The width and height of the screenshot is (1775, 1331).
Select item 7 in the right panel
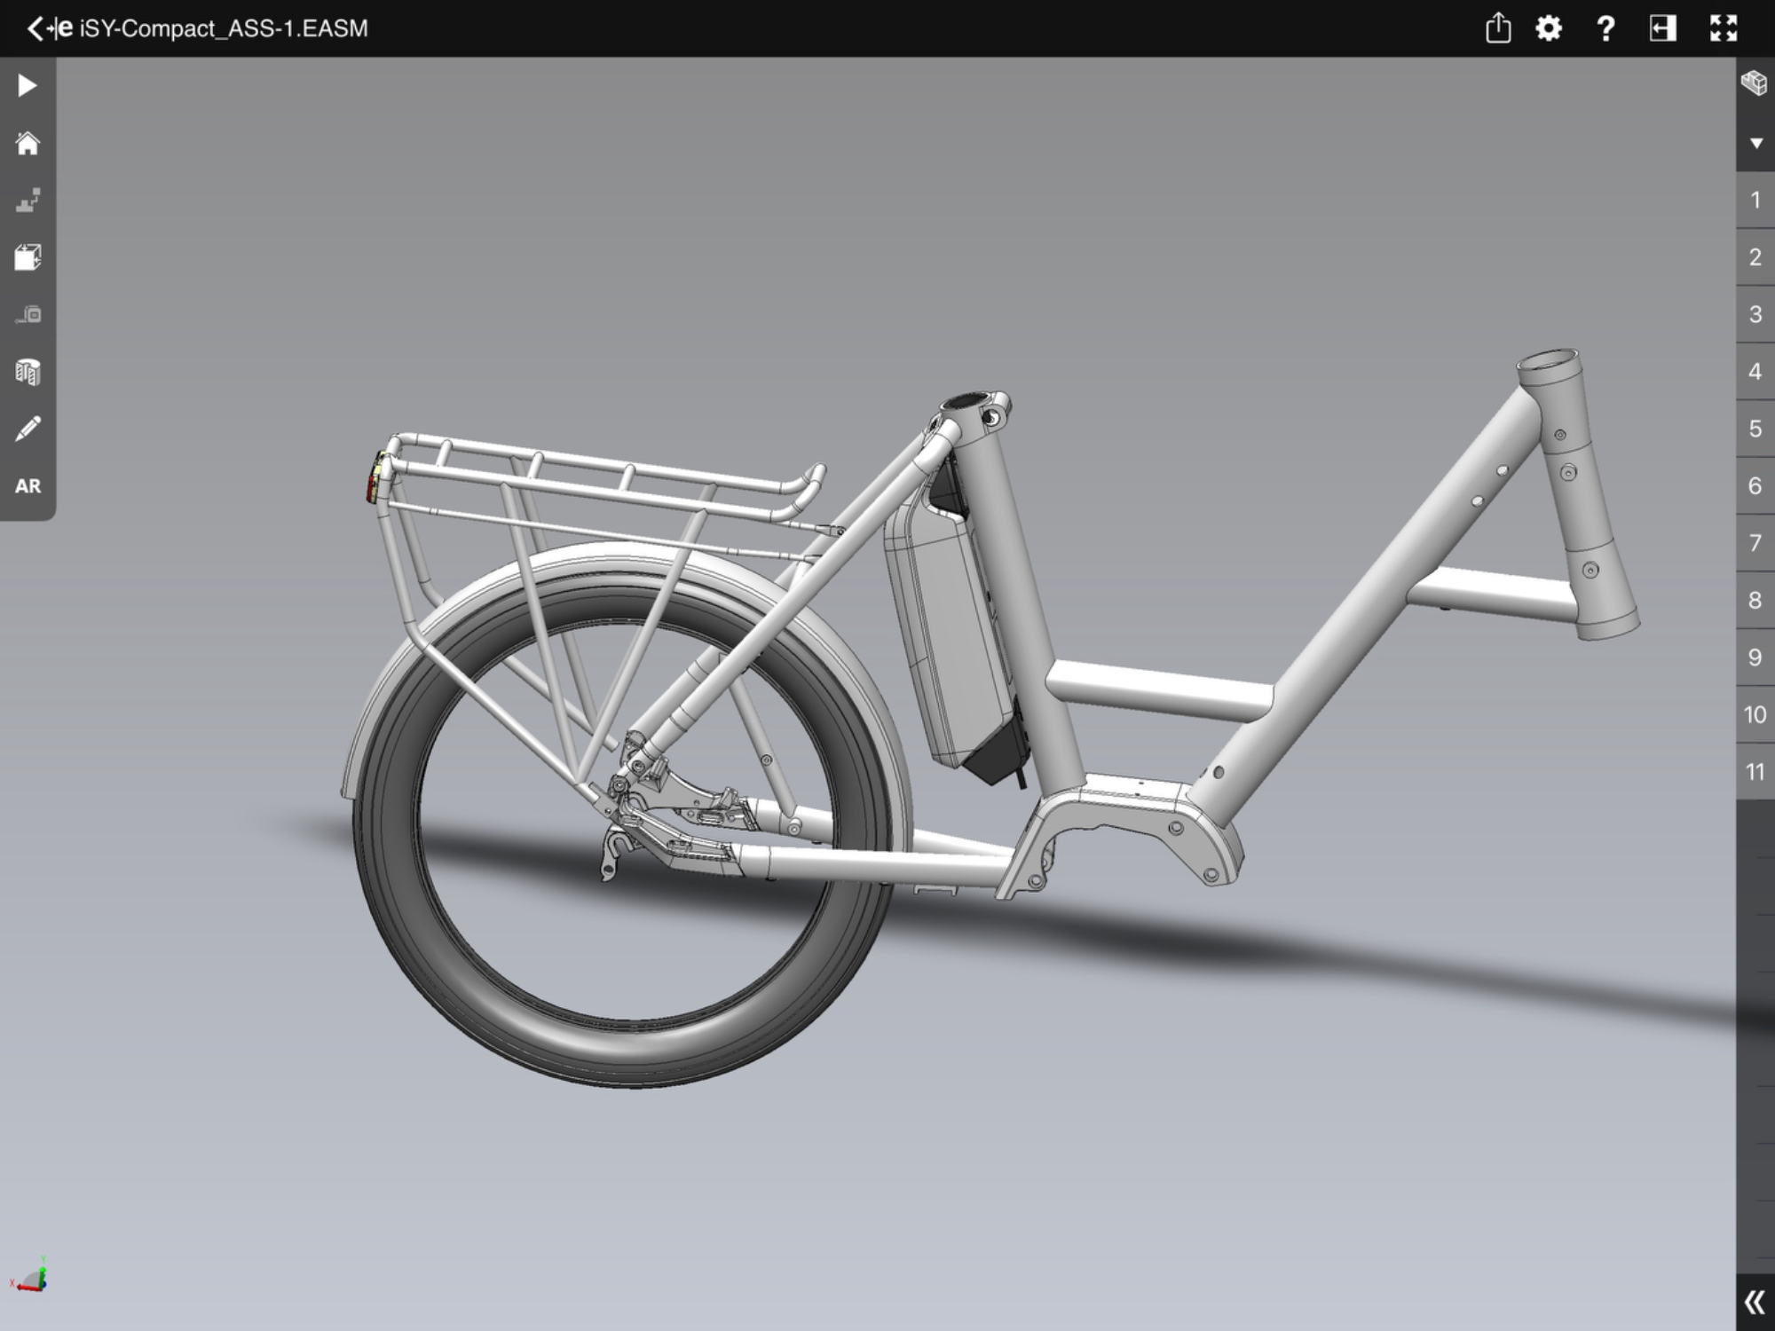[x=1755, y=543]
